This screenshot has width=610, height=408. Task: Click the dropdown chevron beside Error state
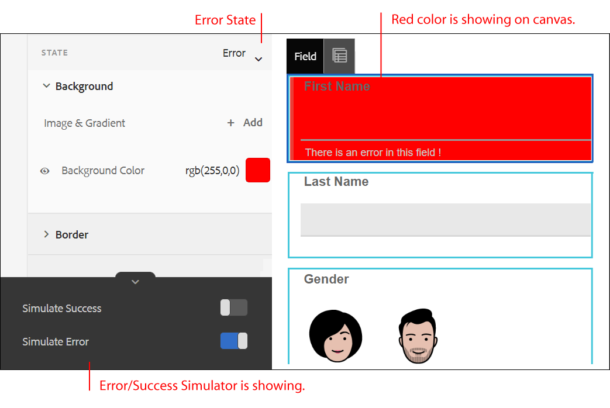point(259,60)
